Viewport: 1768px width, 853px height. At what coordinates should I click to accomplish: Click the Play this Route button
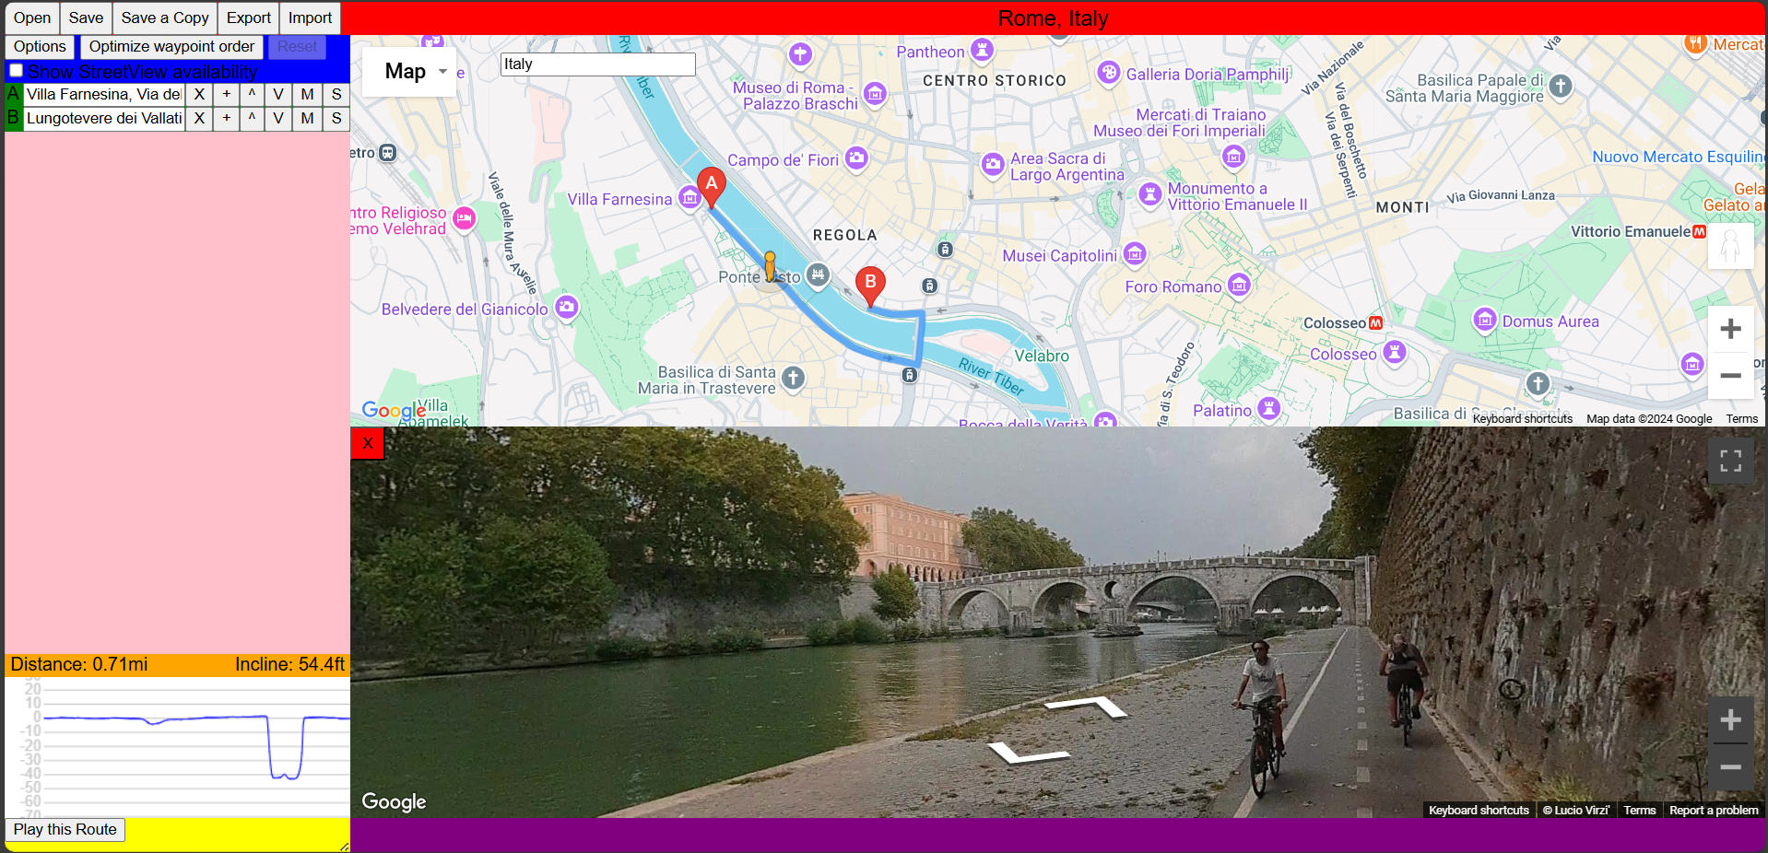click(64, 829)
